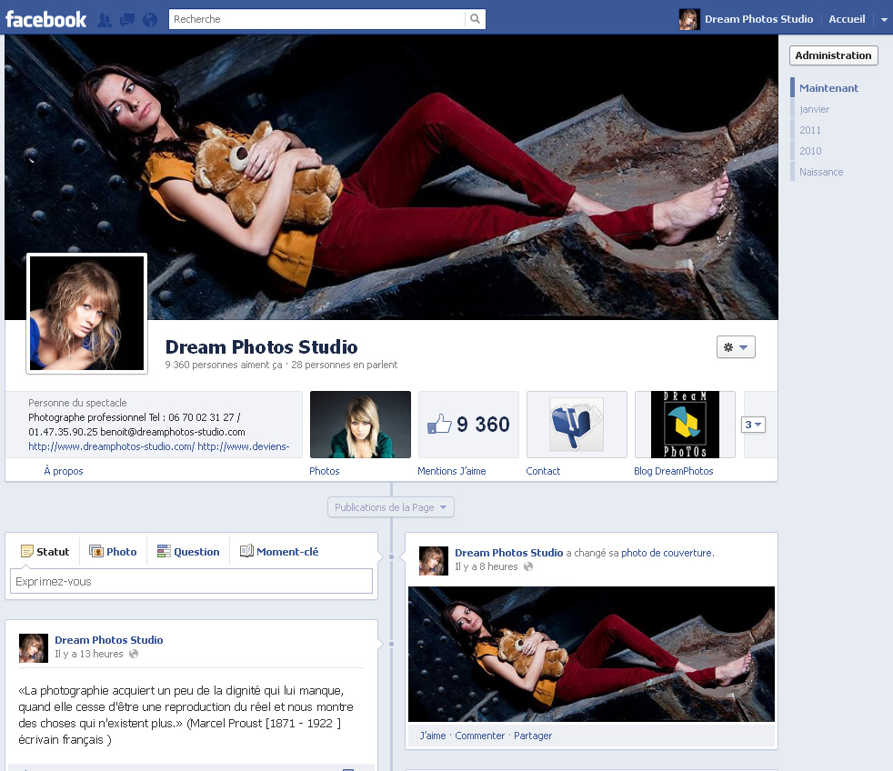The image size is (893, 771).
Task: Click the page profile picture
Action: click(86, 313)
